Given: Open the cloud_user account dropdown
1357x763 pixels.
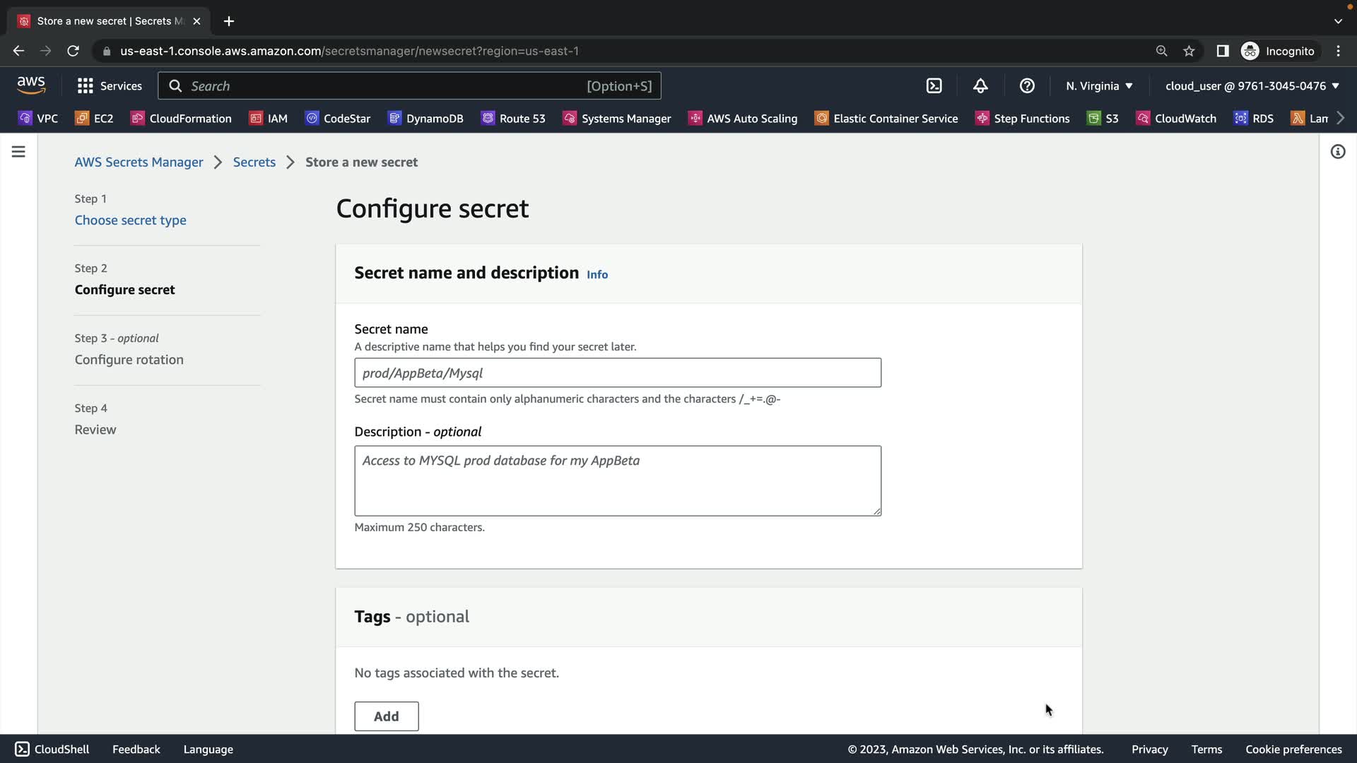Looking at the screenshot, I should click(1252, 86).
